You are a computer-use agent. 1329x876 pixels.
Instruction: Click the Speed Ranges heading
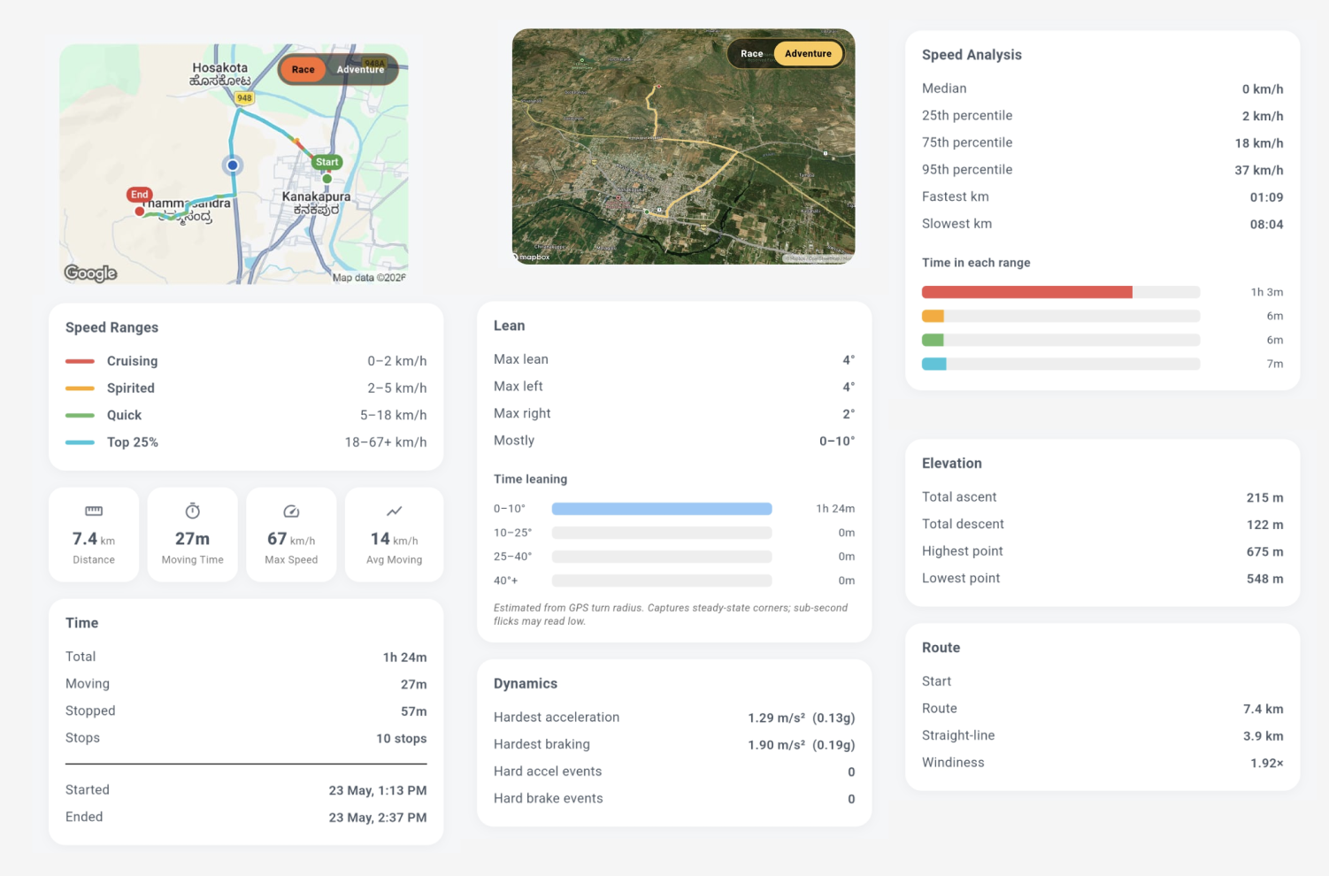click(111, 327)
